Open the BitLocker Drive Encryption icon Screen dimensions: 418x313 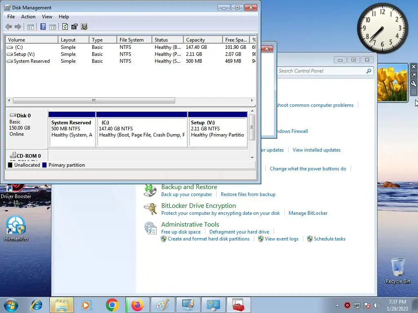(150, 209)
